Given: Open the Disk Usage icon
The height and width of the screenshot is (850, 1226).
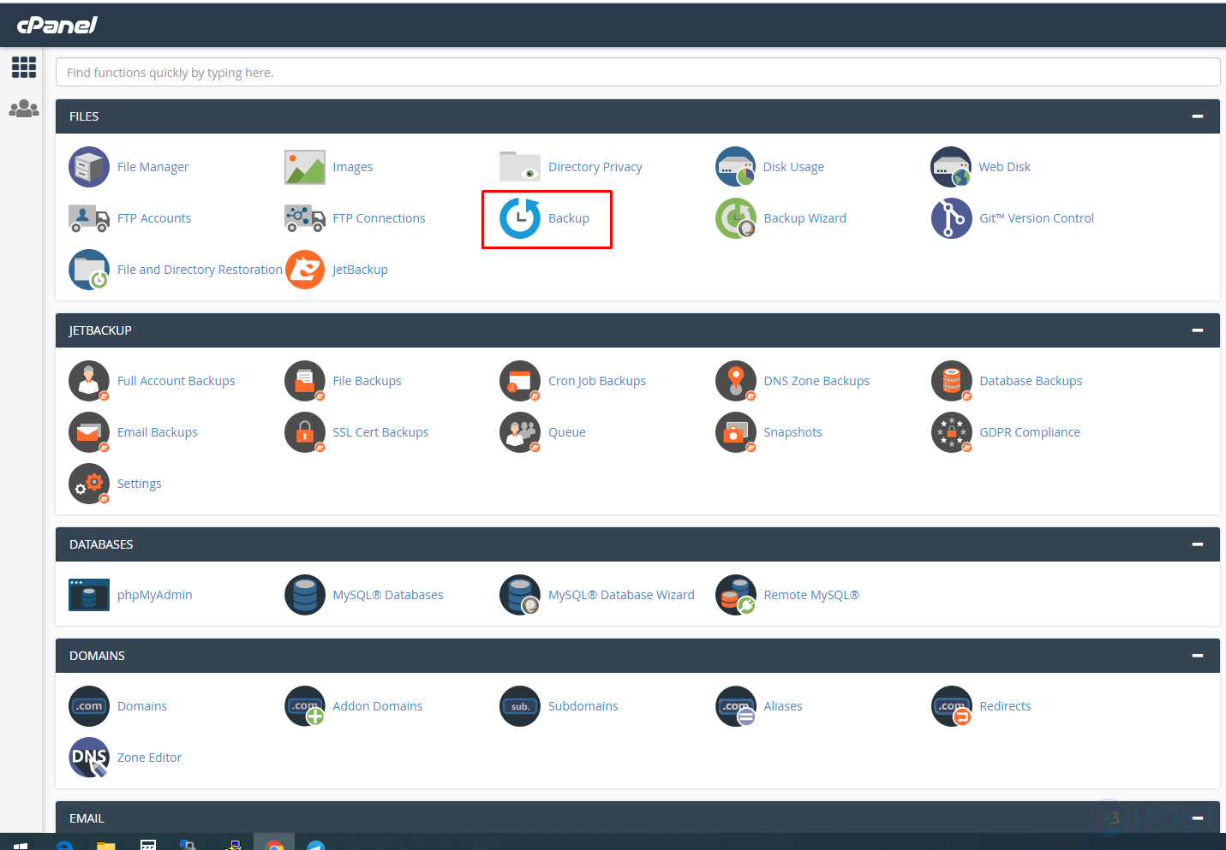Looking at the screenshot, I should click(x=736, y=167).
